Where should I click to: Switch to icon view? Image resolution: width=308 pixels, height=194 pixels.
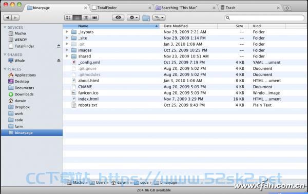click(68, 17)
